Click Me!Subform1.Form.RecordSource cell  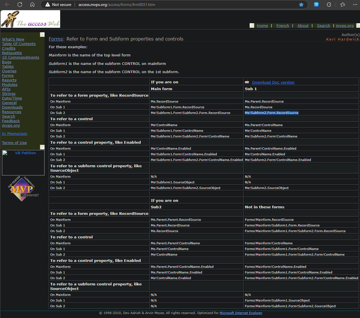[x=178, y=107]
